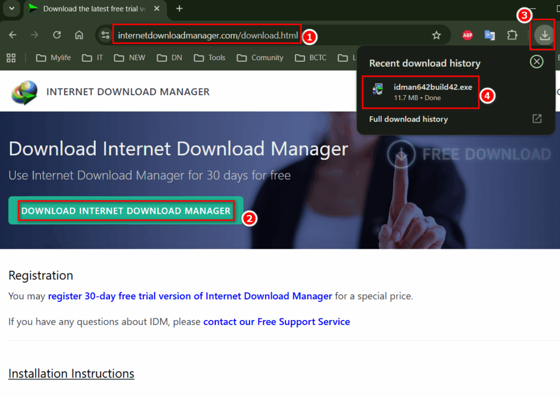The height and width of the screenshot is (396, 560).
Task: Open the Tools bookmarks folder
Action: click(209, 58)
